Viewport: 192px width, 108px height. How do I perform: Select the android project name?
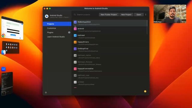[x=81, y=28]
